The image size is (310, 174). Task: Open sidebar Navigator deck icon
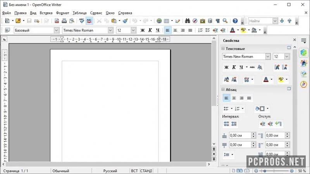(x=304, y=84)
